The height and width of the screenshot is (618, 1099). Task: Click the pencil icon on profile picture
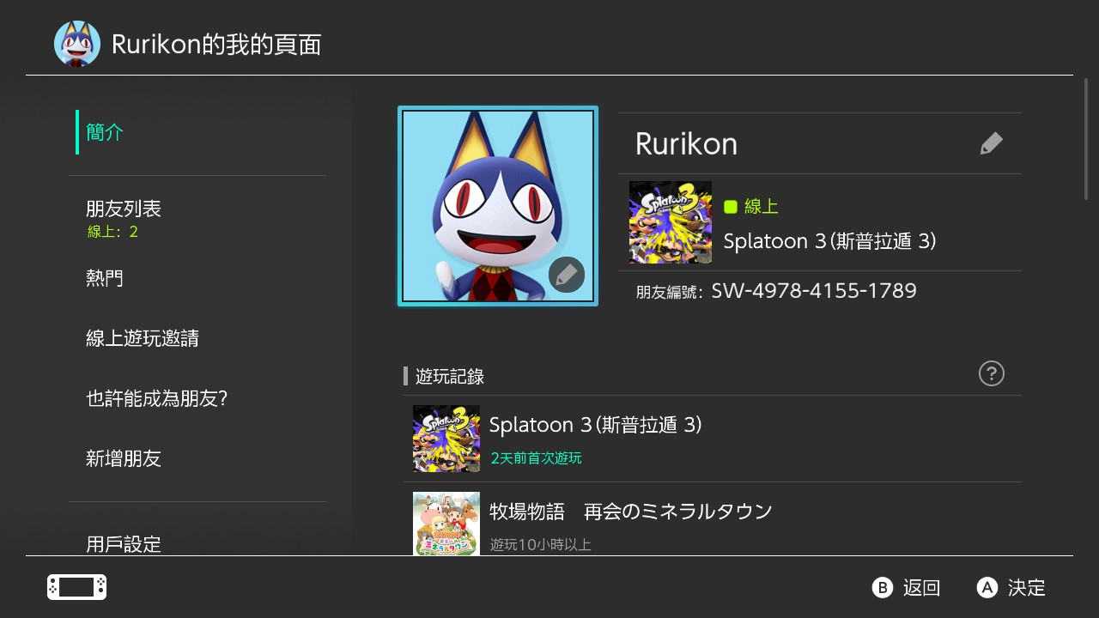(x=567, y=275)
